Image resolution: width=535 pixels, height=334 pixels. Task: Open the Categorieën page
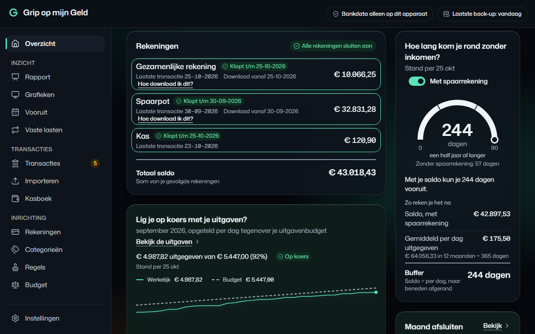pyautogui.click(x=56, y=250)
